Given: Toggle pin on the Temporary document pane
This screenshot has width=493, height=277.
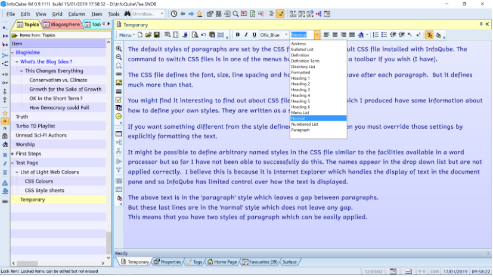Looking at the screenshot, I should (481, 24).
